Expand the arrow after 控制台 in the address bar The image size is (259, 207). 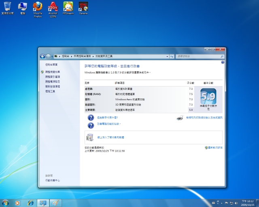(x=72, y=56)
